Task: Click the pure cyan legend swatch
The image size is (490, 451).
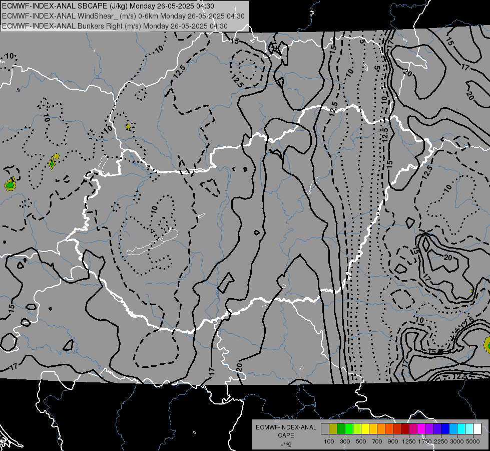Action: [x=461, y=429]
